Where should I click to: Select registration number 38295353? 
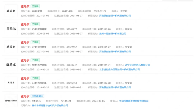(72, 83)
